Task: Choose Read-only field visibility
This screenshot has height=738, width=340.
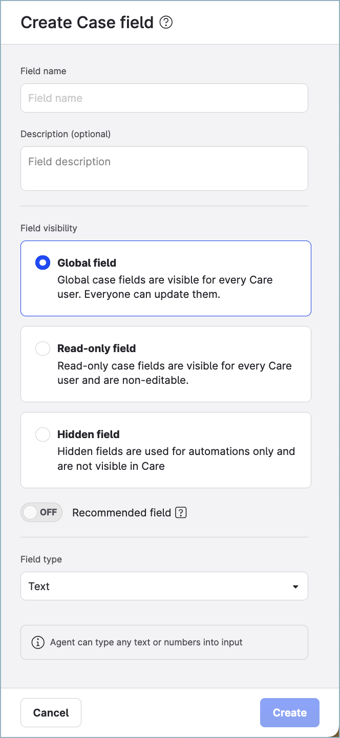Action: pyautogui.click(x=42, y=348)
